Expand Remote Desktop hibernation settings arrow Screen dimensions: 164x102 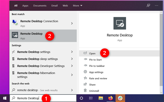coord(72,75)
